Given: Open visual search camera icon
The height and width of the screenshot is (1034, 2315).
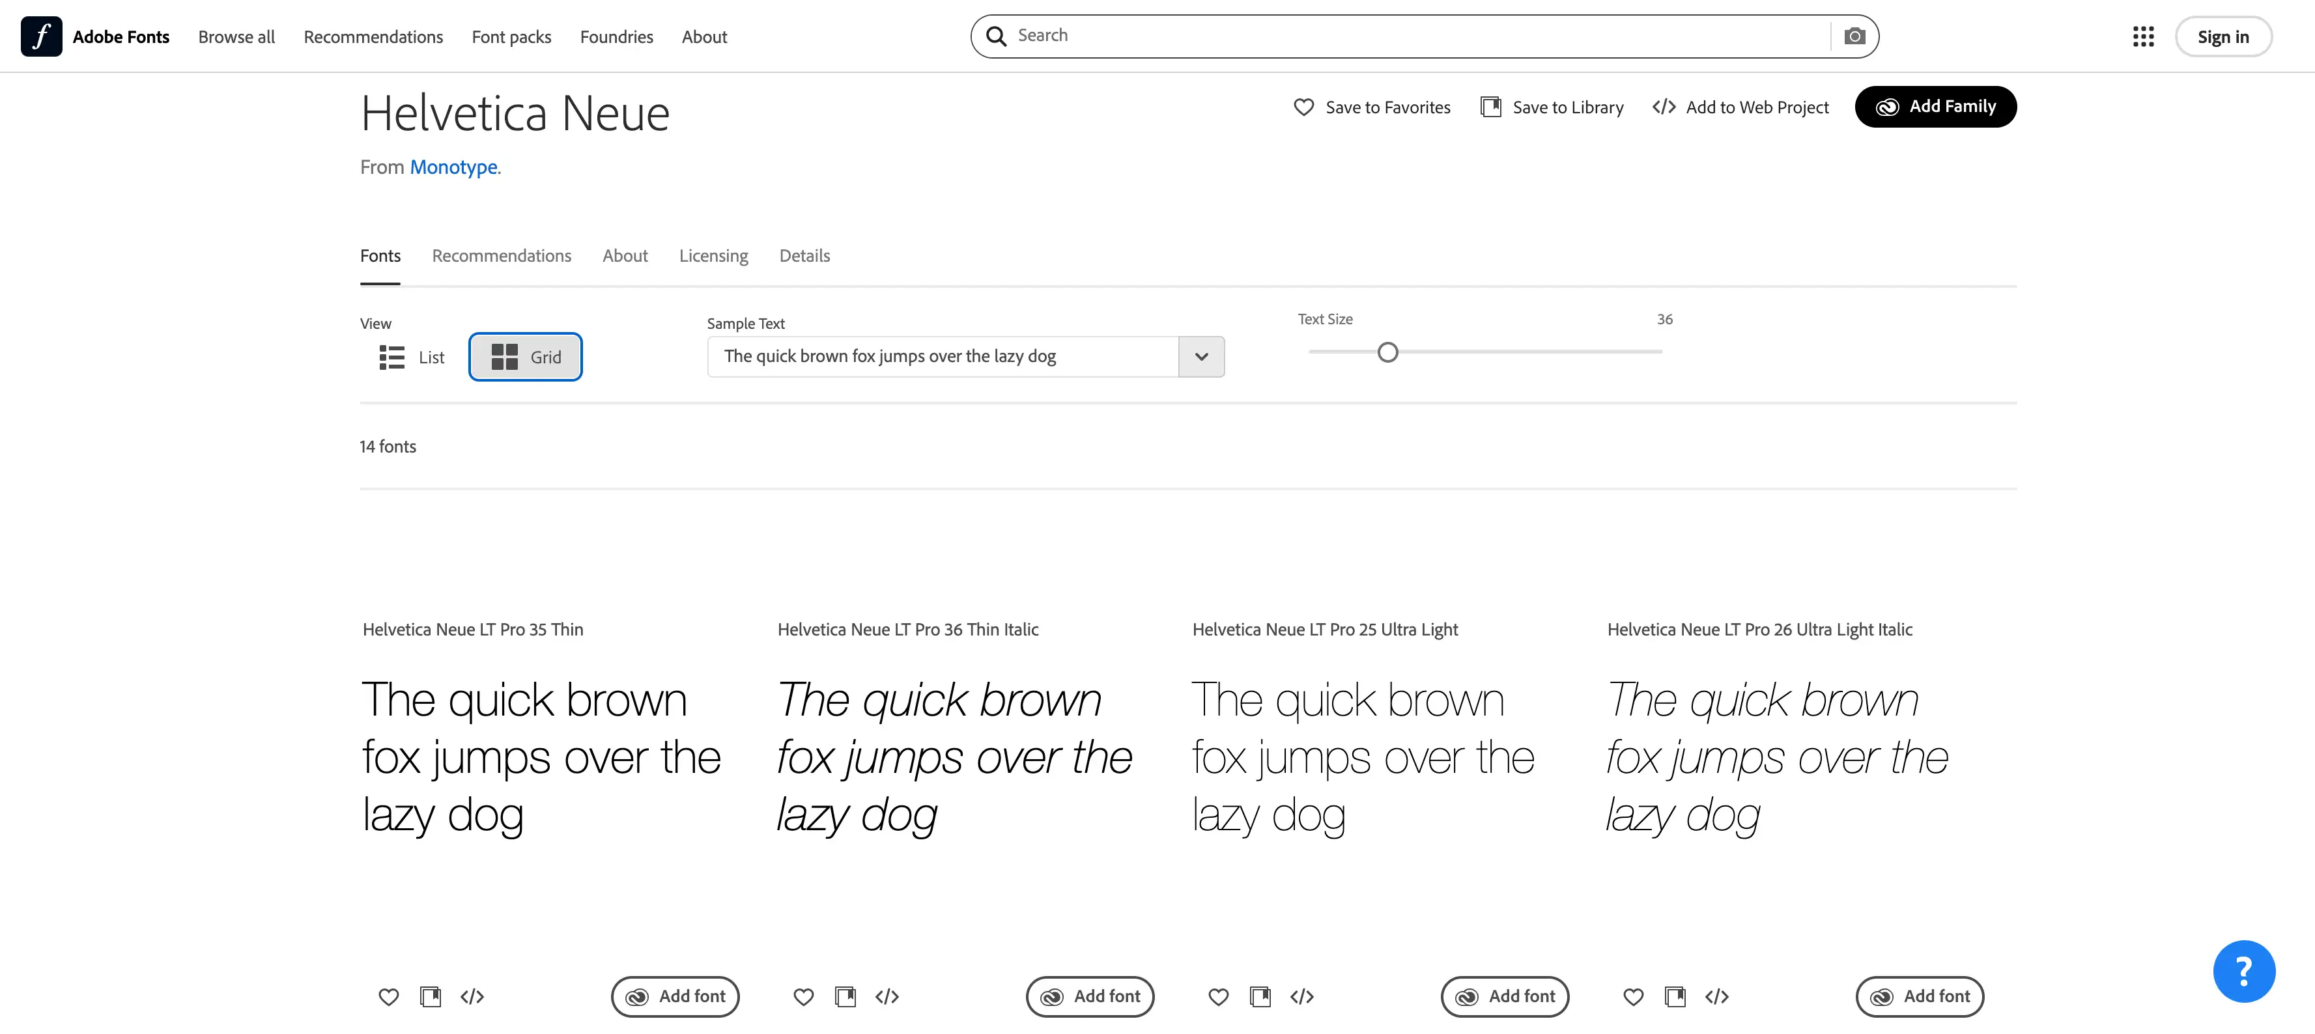Looking at the screenshot, I should coord(1854,36).
